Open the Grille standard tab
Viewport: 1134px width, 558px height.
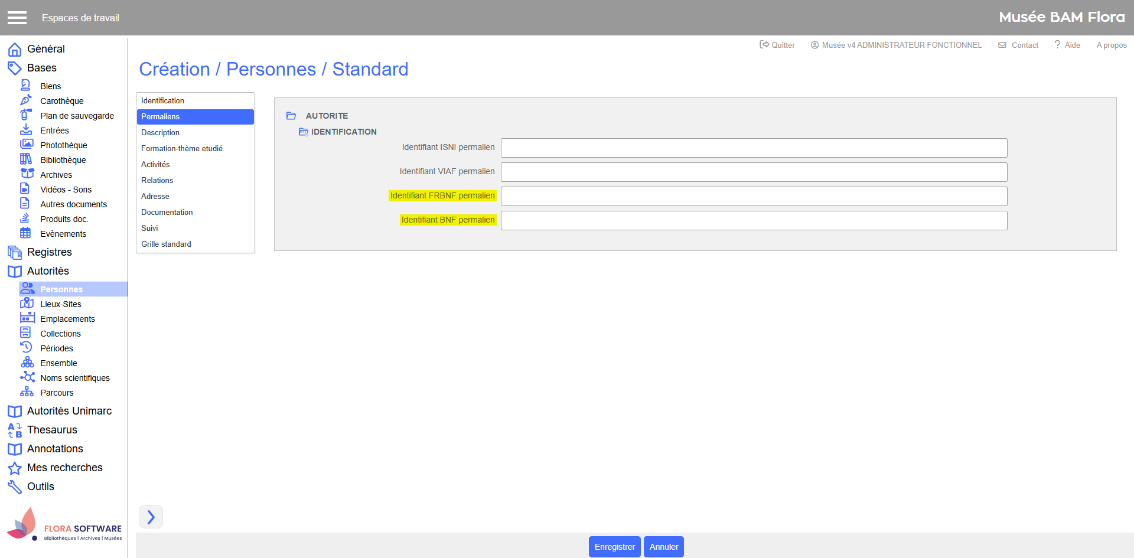[x=166, y=244]
